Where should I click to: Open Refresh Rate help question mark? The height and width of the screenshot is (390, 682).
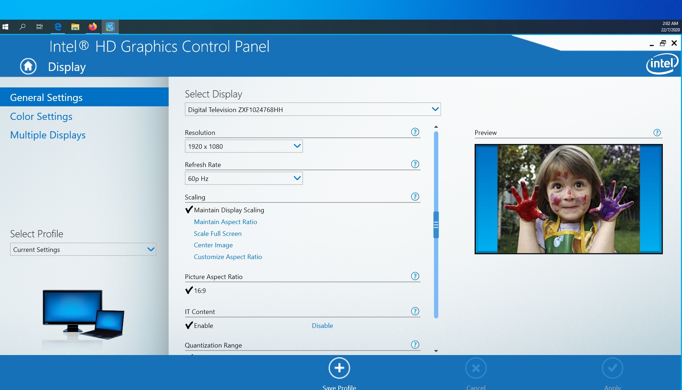pos(415,164)
